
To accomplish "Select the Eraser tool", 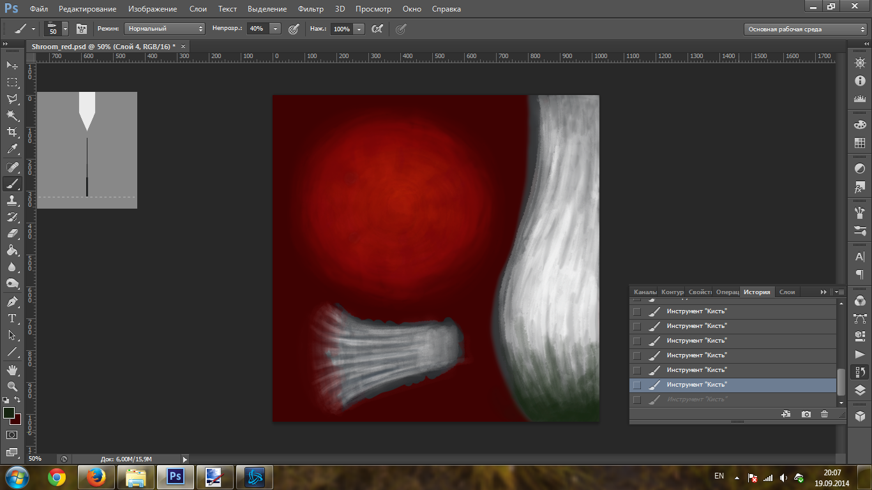I will point(12,234).
